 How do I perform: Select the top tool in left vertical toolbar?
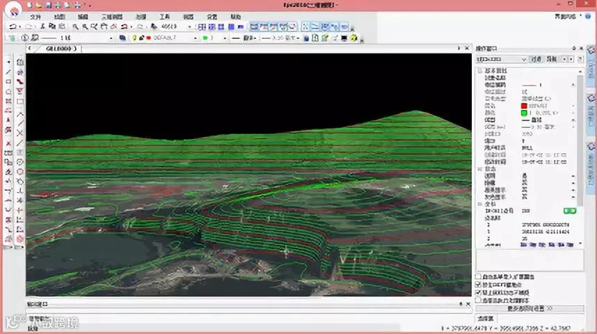[8, 62]
